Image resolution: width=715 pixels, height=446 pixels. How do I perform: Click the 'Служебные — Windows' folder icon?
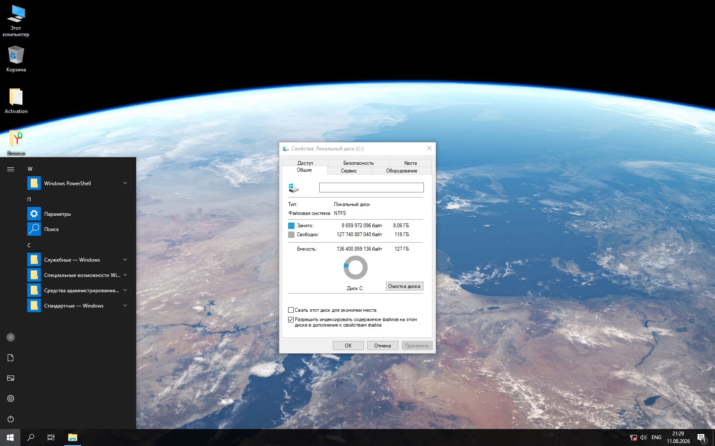pyautogui.click(x=34, y=260)
